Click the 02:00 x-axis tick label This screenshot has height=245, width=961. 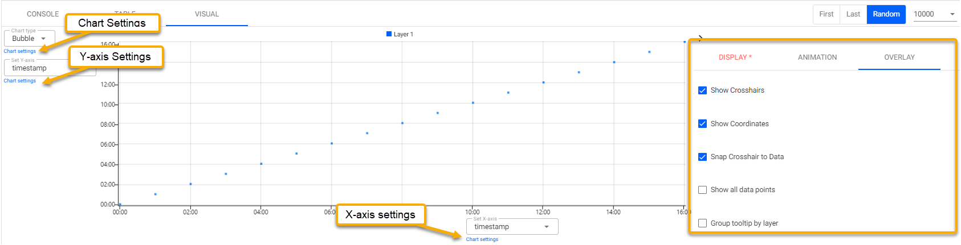tap(190, 212)
